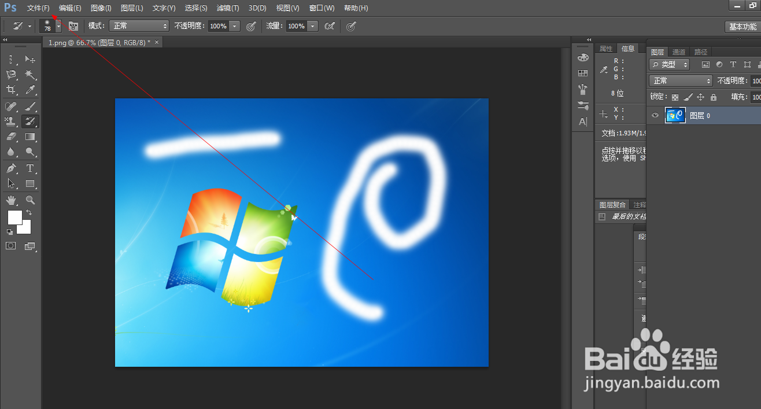This screenshot has height=409, width=761.
Task: Toggle tablet pressure for size
Action: 351,26
